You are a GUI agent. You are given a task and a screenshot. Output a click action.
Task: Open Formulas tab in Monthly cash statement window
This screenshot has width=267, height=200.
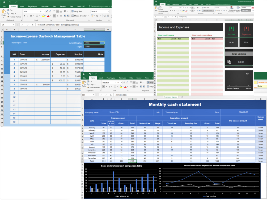122,78
